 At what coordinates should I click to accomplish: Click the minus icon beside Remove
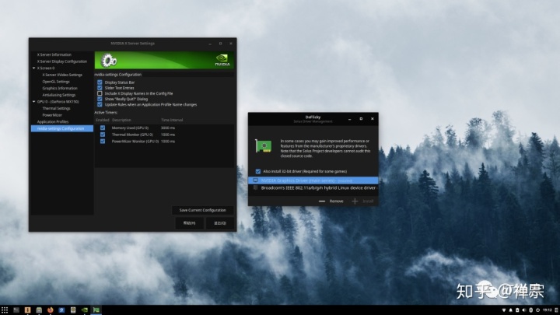click(x=322, y=201)
